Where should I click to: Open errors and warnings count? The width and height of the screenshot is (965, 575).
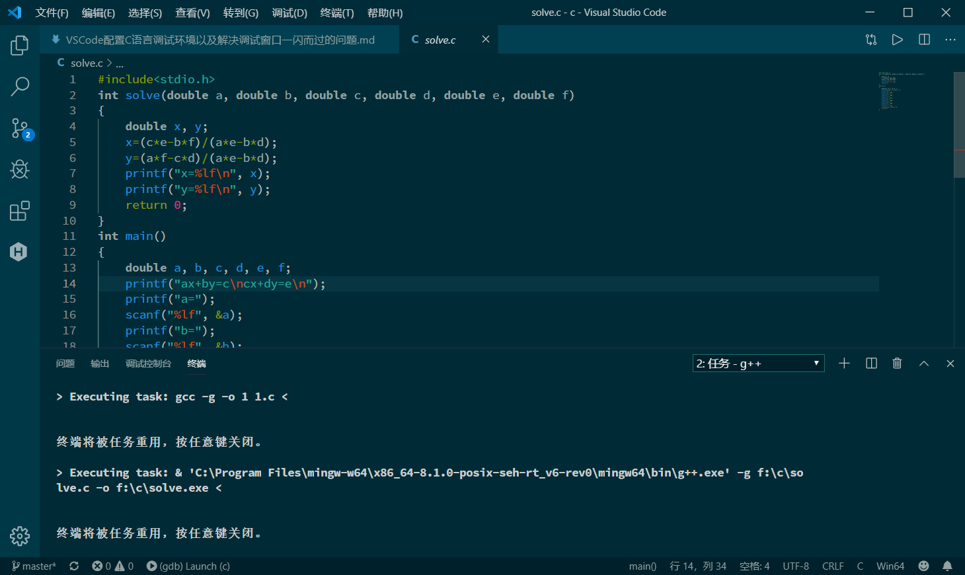113,566
